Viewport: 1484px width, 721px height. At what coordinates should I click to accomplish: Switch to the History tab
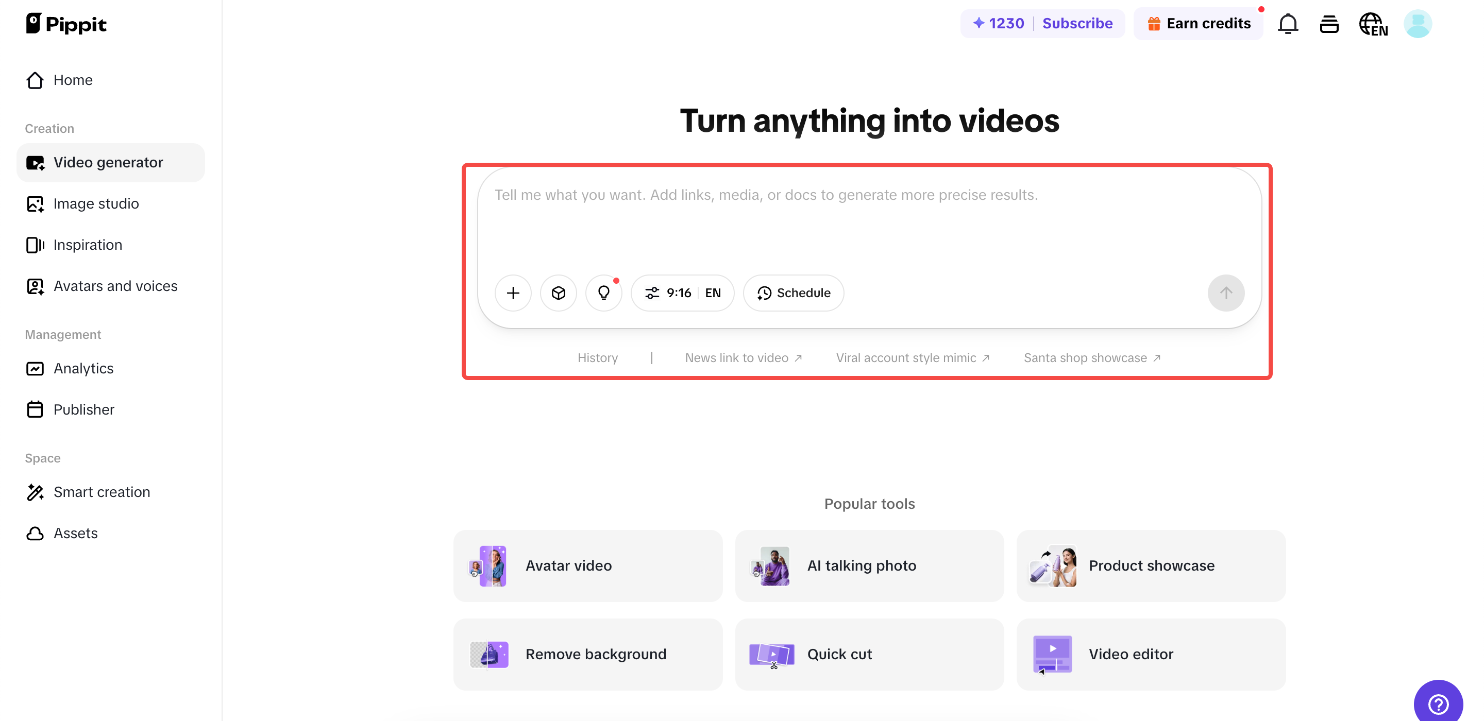[597, 357]
